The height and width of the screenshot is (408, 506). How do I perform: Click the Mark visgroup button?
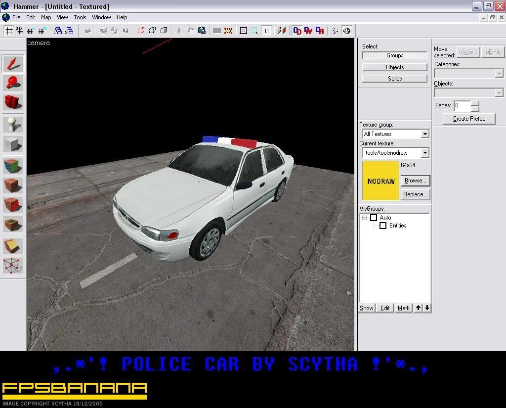pyautogui.click(x=403, y=308)
